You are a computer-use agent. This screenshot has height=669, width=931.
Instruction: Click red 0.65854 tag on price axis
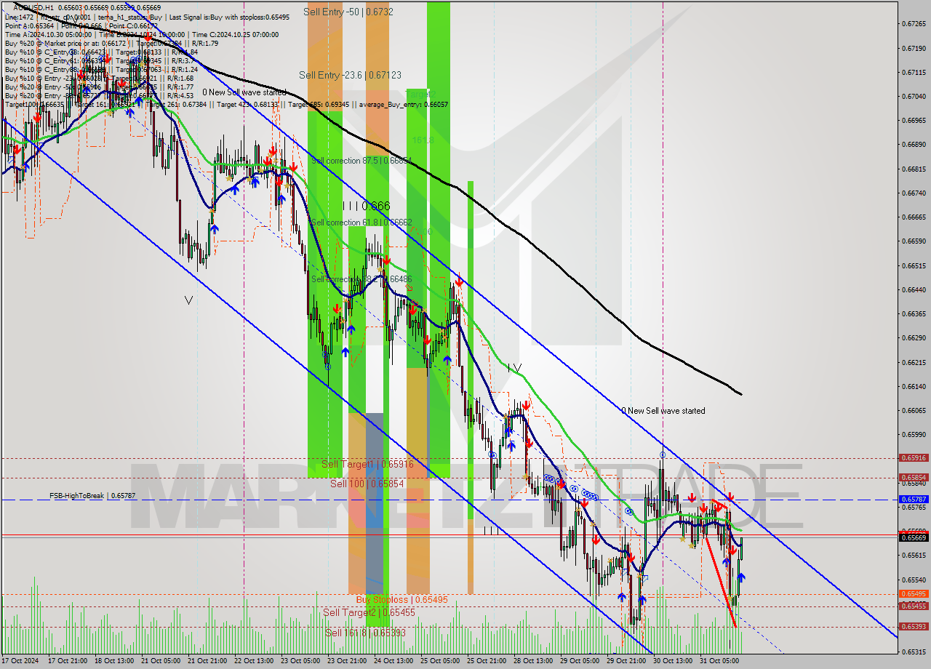[914, 478]
